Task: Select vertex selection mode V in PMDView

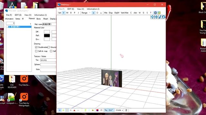Action: [64, 13]
